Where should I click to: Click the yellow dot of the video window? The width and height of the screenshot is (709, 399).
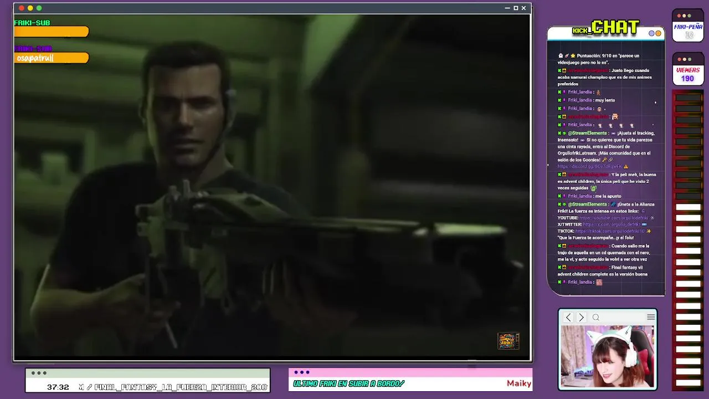coord(30,8)
